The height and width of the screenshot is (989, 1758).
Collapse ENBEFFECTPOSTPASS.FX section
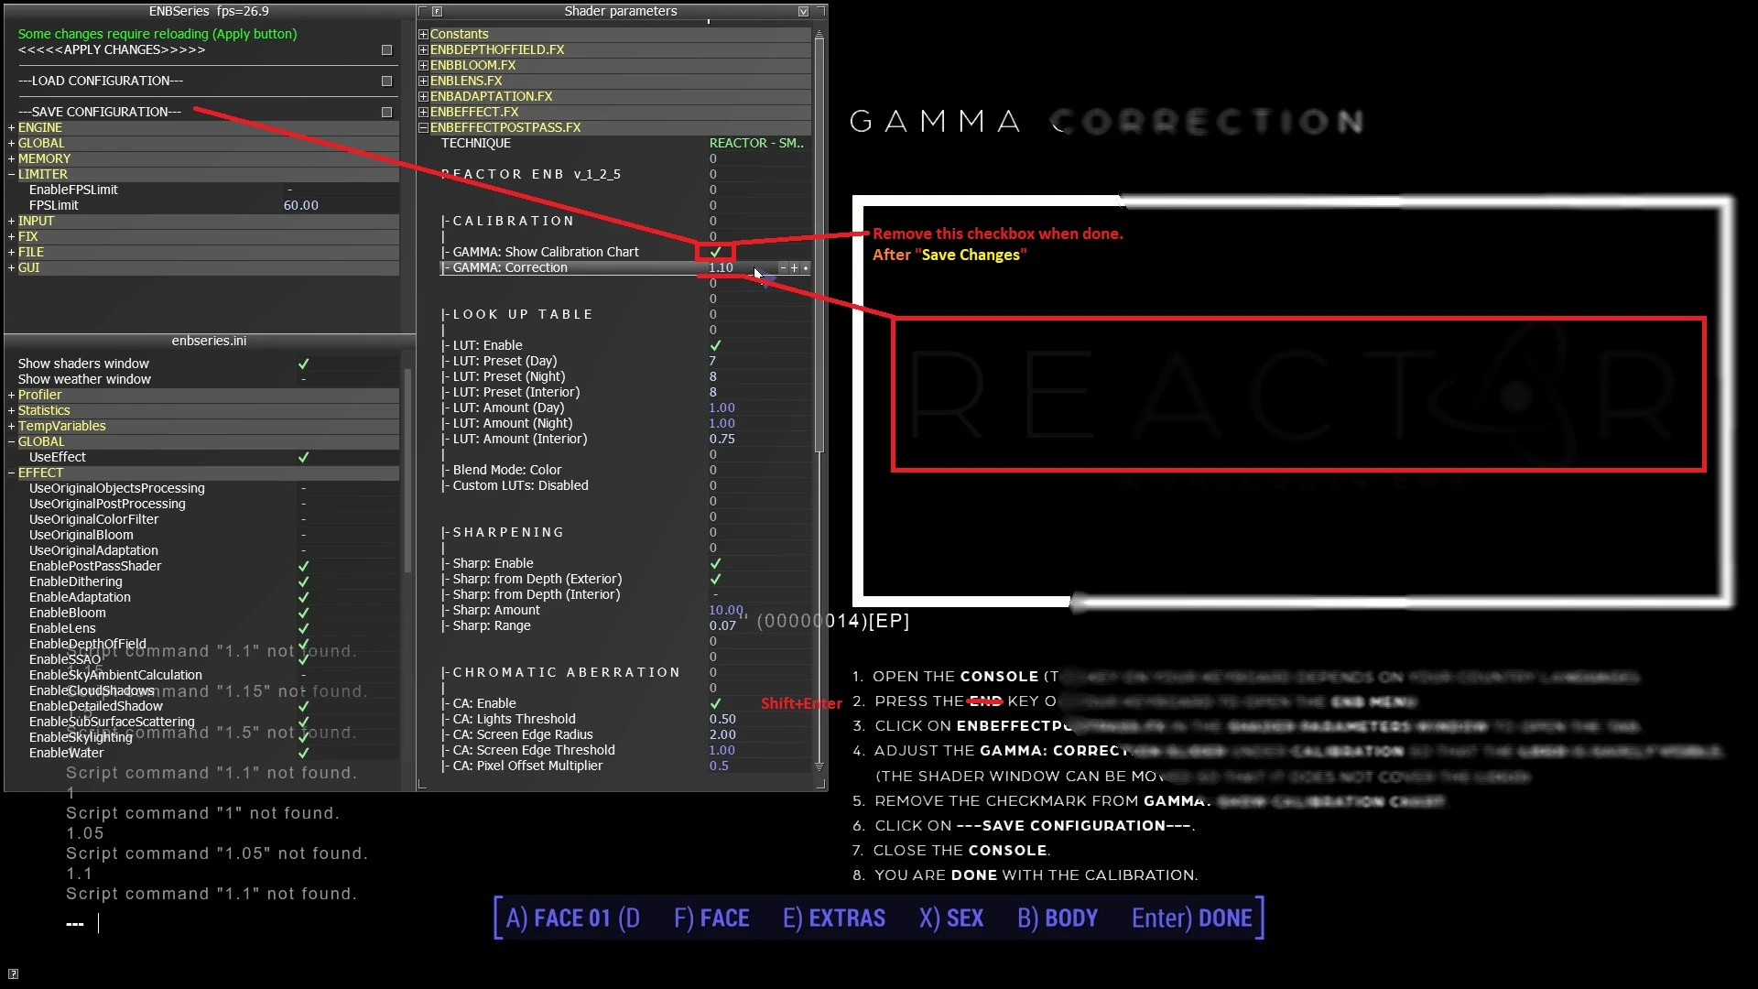pos(423,128)
